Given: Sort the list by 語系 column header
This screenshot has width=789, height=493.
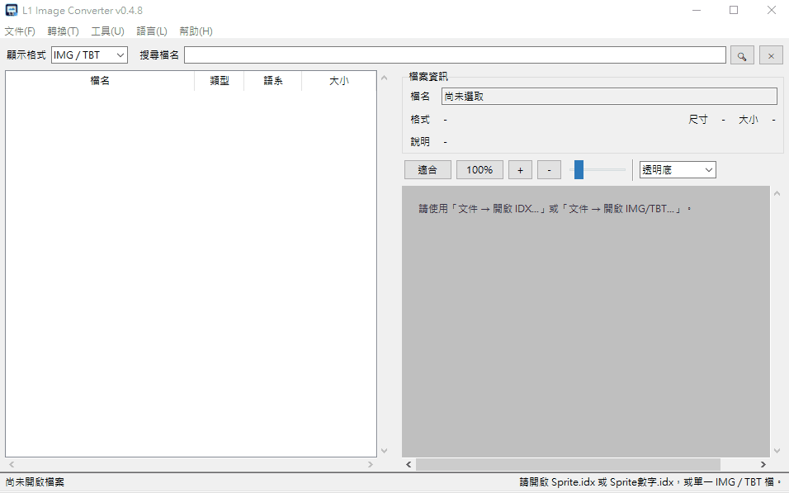Looking at the screenshot, I should (x=272, y=81).
